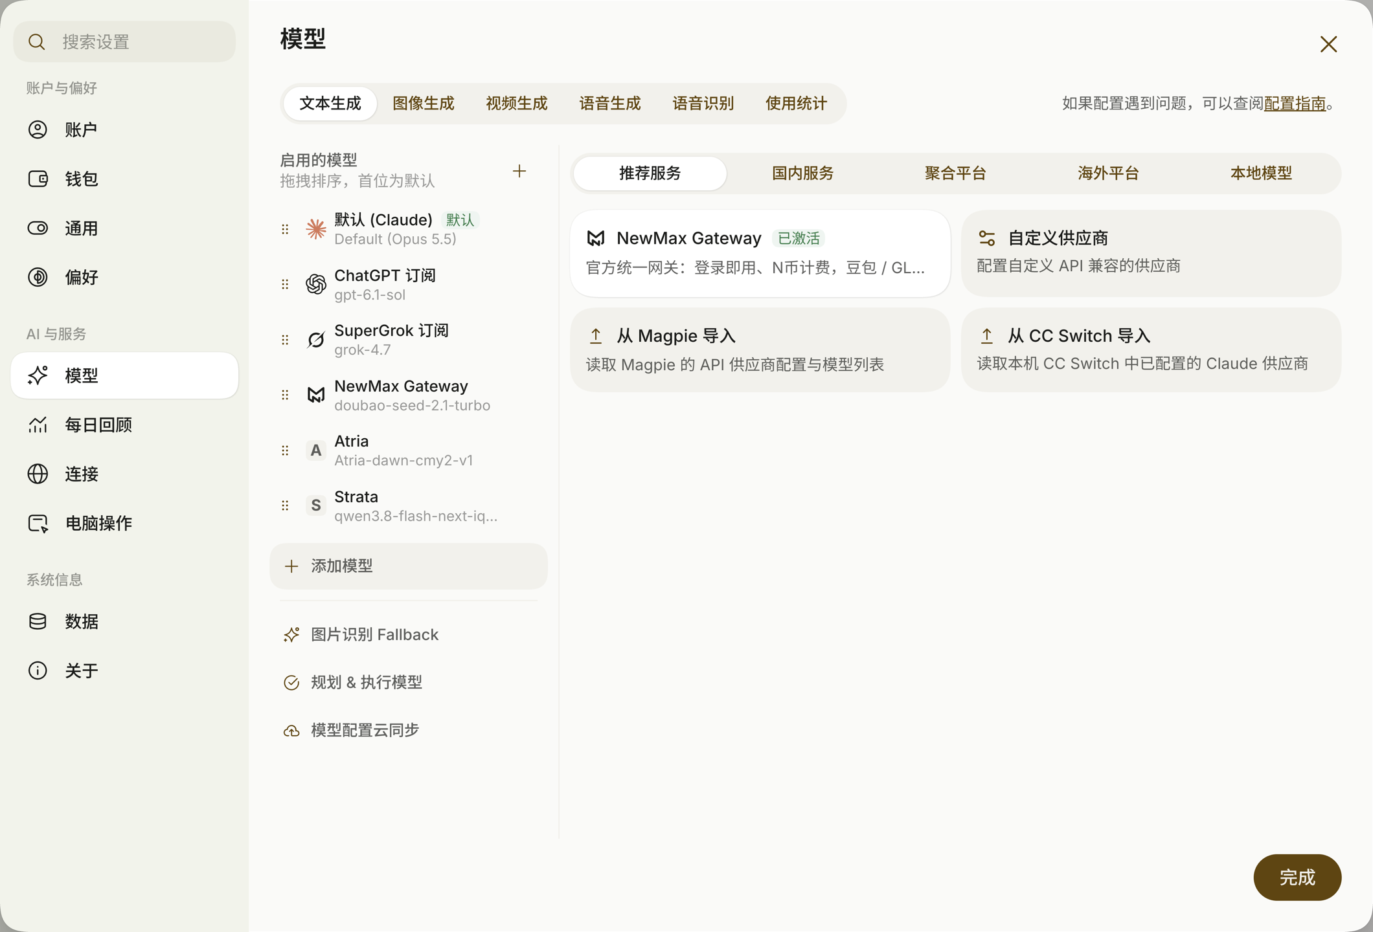Close the settings dialog with the X
The width and height of the screenshot is (1373, 932).
(x=1328, y=44)
